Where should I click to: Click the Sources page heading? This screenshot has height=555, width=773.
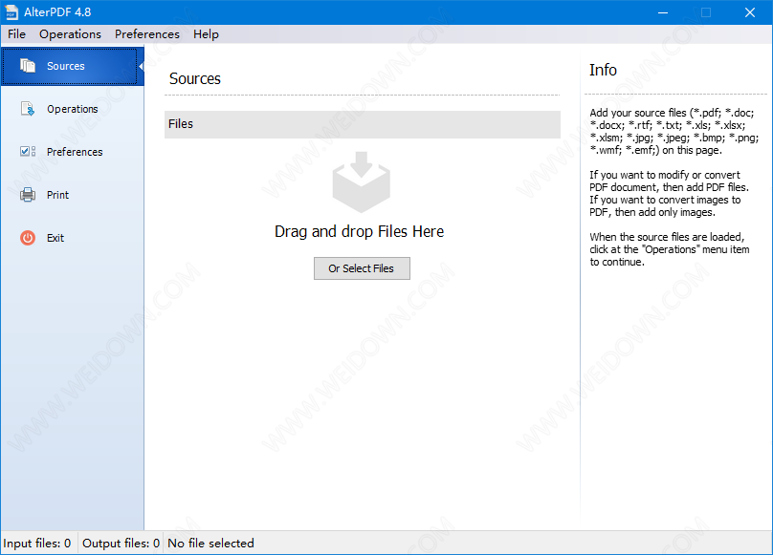click(x=195, y=78)
